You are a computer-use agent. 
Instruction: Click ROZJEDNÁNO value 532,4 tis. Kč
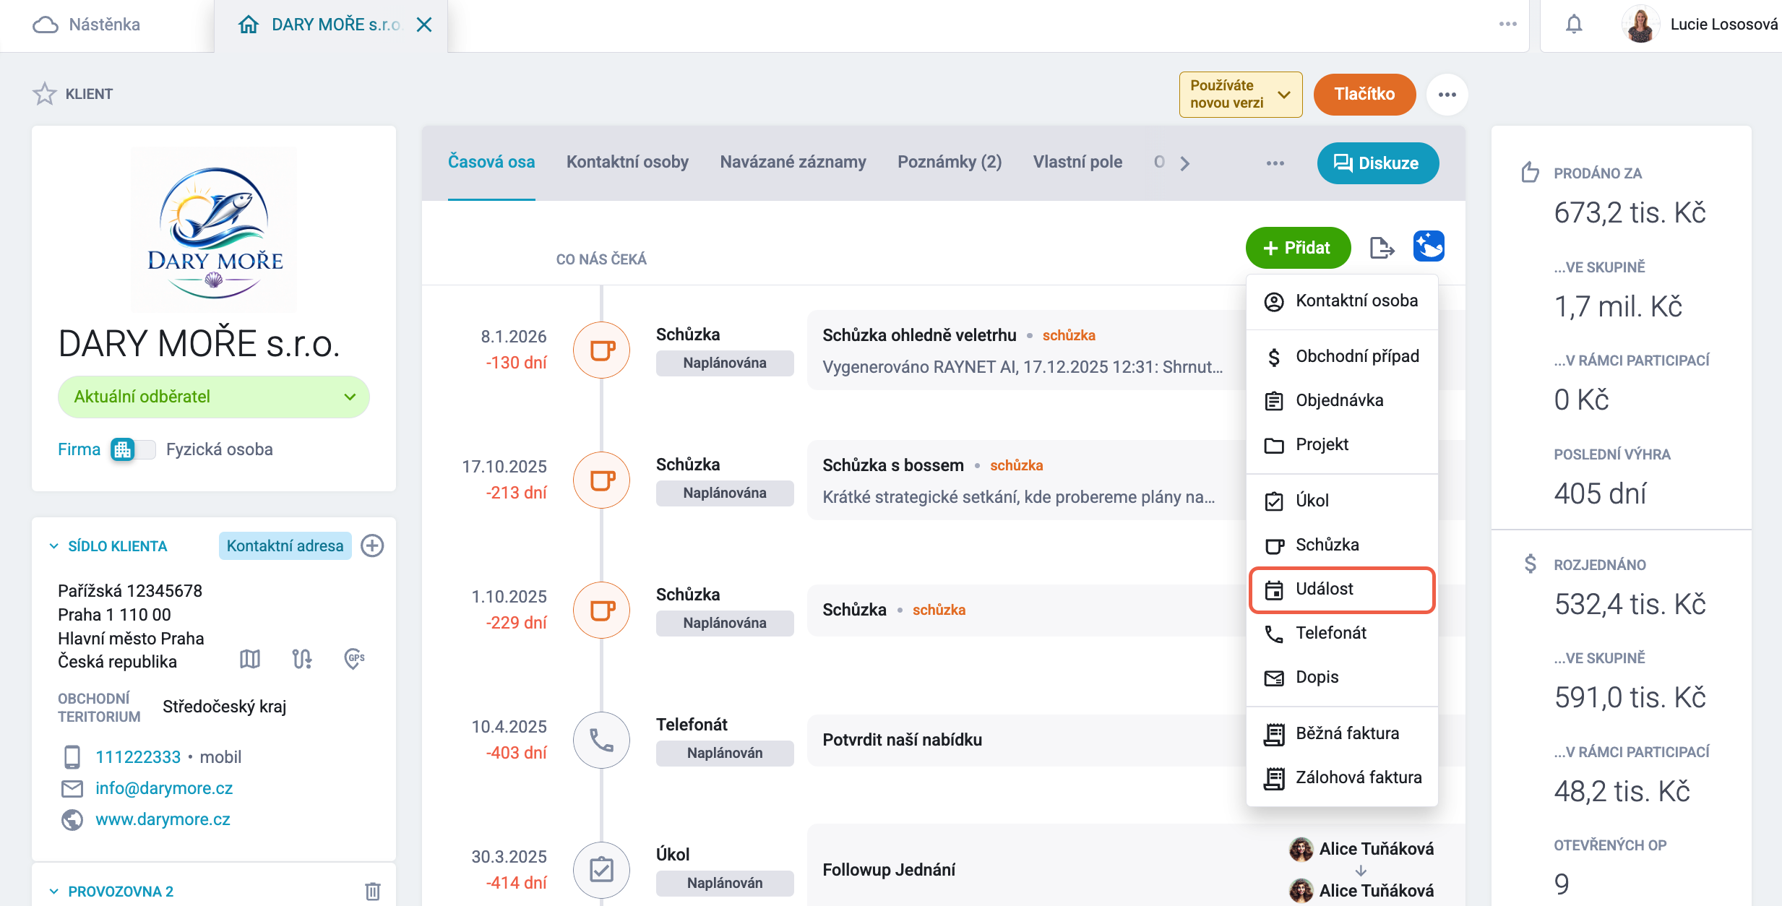coord(1630,605)
